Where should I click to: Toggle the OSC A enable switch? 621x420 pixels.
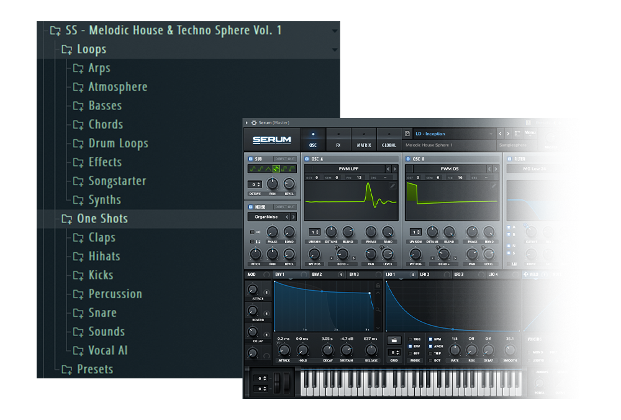[x=307, y=159]
